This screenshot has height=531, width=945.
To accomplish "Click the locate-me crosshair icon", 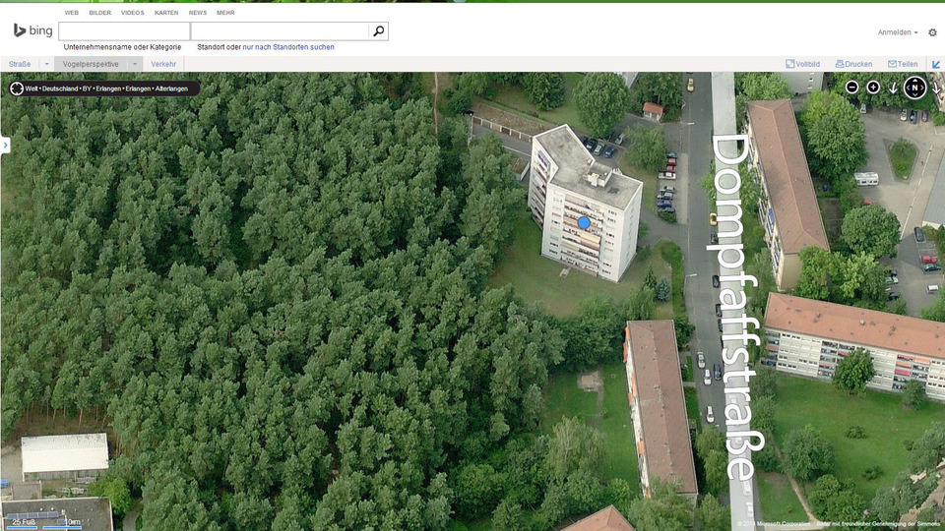I will (x=17, y=88).
